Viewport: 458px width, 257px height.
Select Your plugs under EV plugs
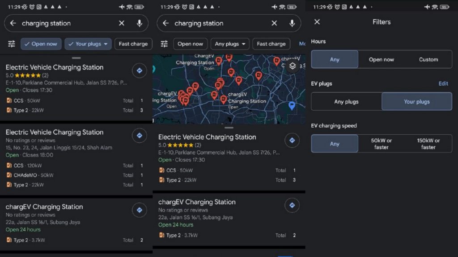coord(417,102)
